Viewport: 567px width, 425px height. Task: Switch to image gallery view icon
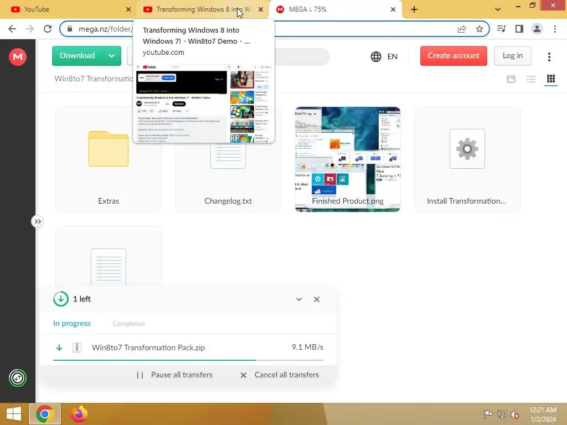[511, 79]
